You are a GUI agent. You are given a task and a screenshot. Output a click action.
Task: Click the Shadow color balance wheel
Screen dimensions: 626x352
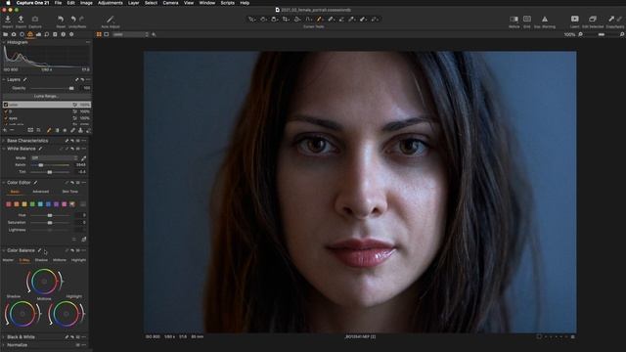click(22, 314)
